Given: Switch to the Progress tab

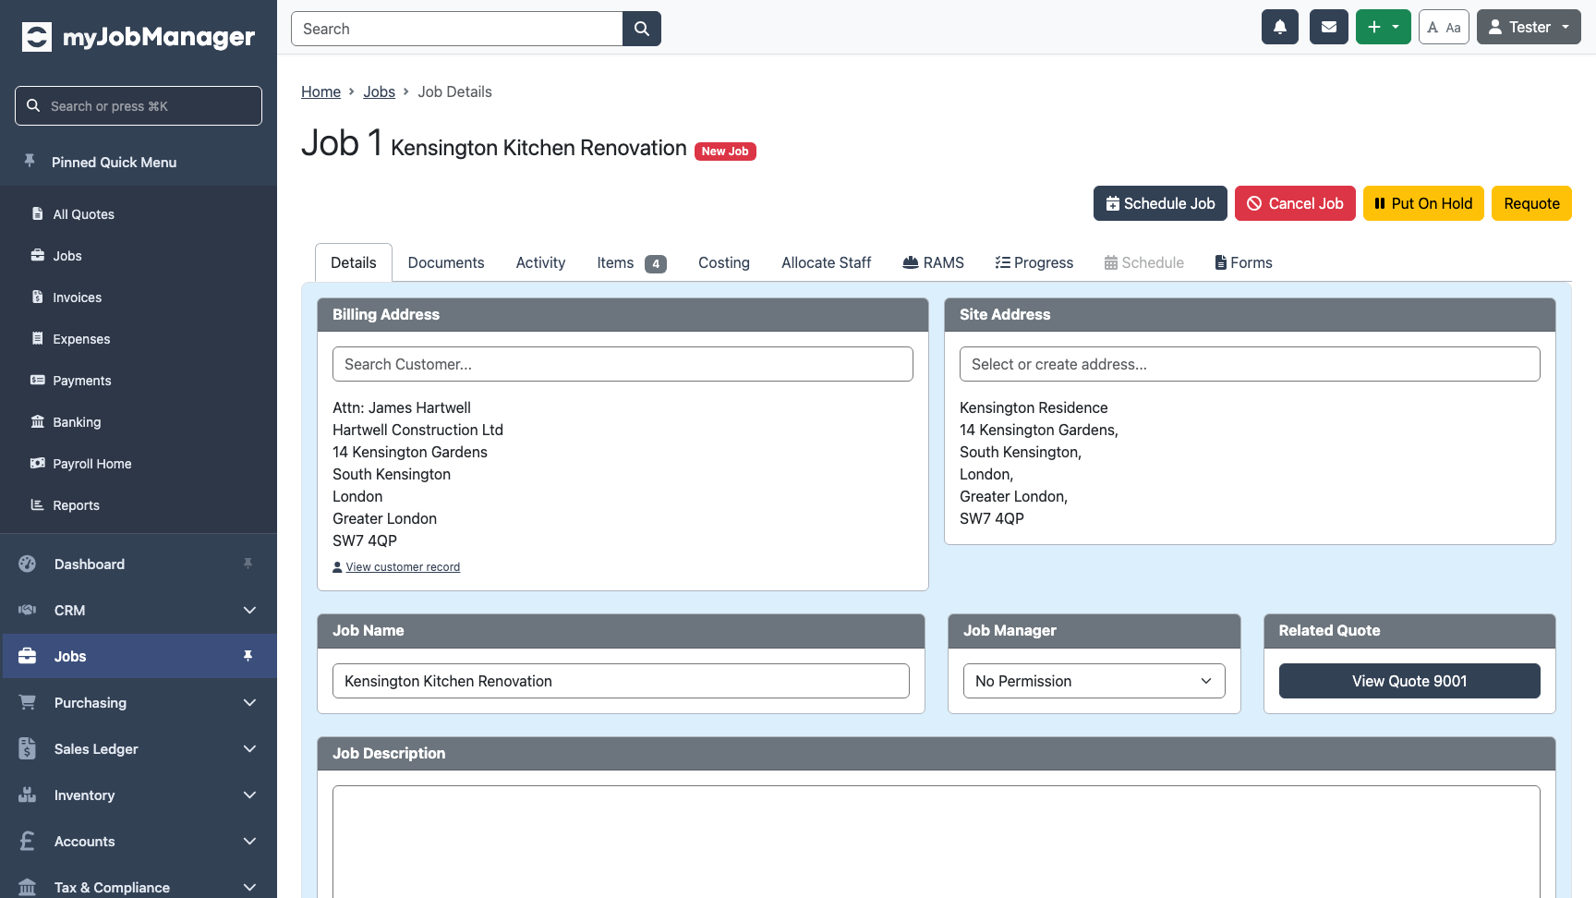Looking at the screenshot, I should pos(1034,262).
